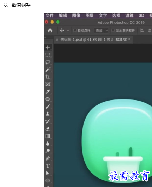
Task: Select the Eraser tool
Action: coord(48,129)
